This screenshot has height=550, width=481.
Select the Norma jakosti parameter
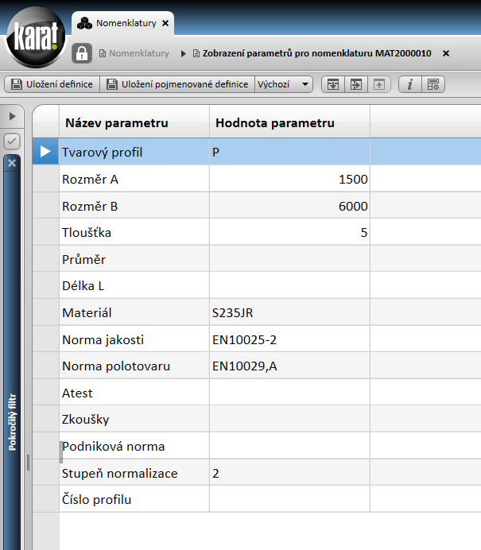[x=103, y=340]
